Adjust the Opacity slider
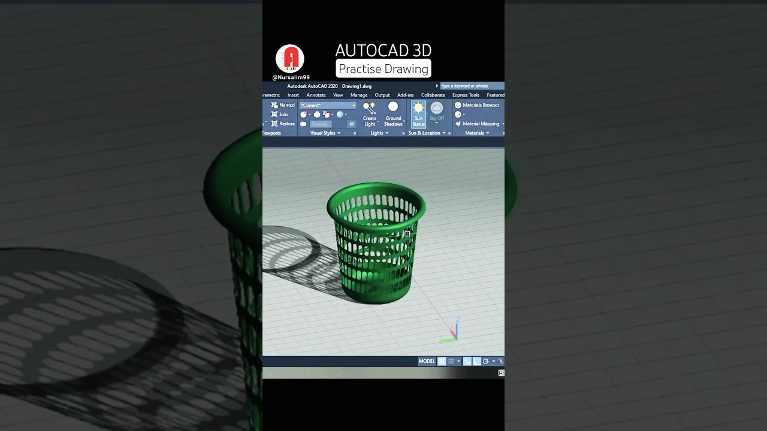 tap(328, 124)
